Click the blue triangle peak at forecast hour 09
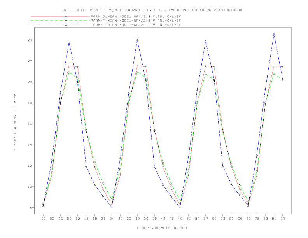The height and width of the screenshot is (238, 308). (69, 42)
